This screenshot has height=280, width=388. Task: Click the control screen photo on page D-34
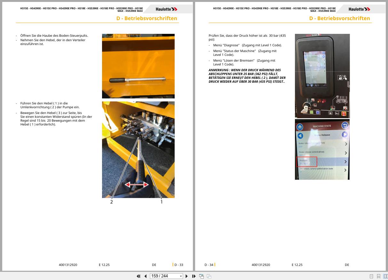coord(322,76)
